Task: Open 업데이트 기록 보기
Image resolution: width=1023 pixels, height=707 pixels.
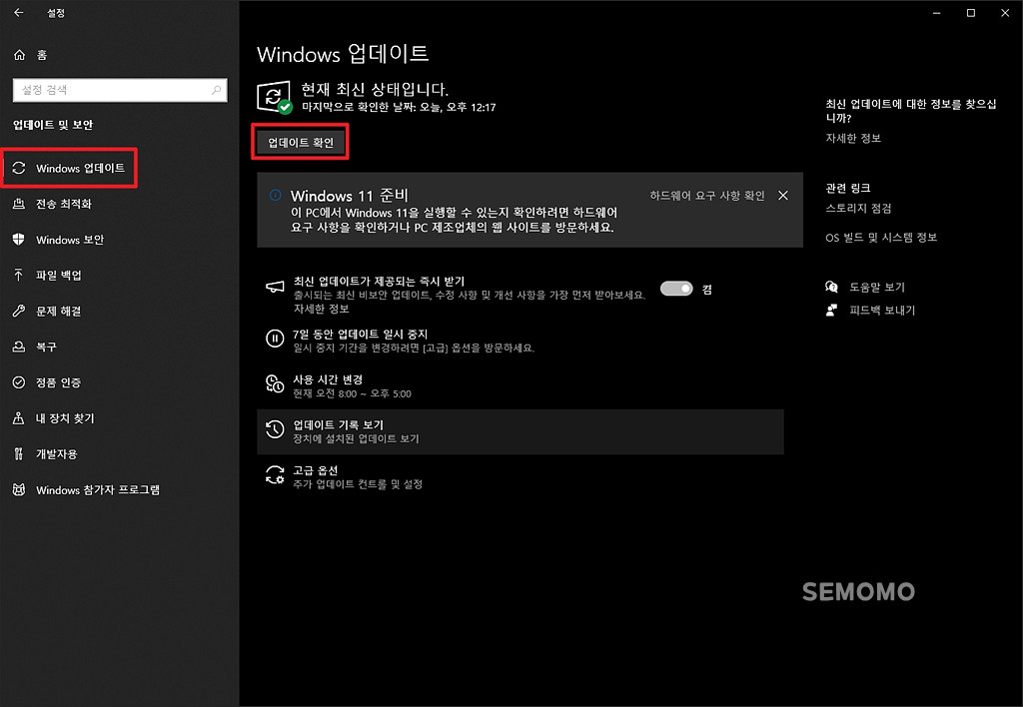Action: click(520, 431)
